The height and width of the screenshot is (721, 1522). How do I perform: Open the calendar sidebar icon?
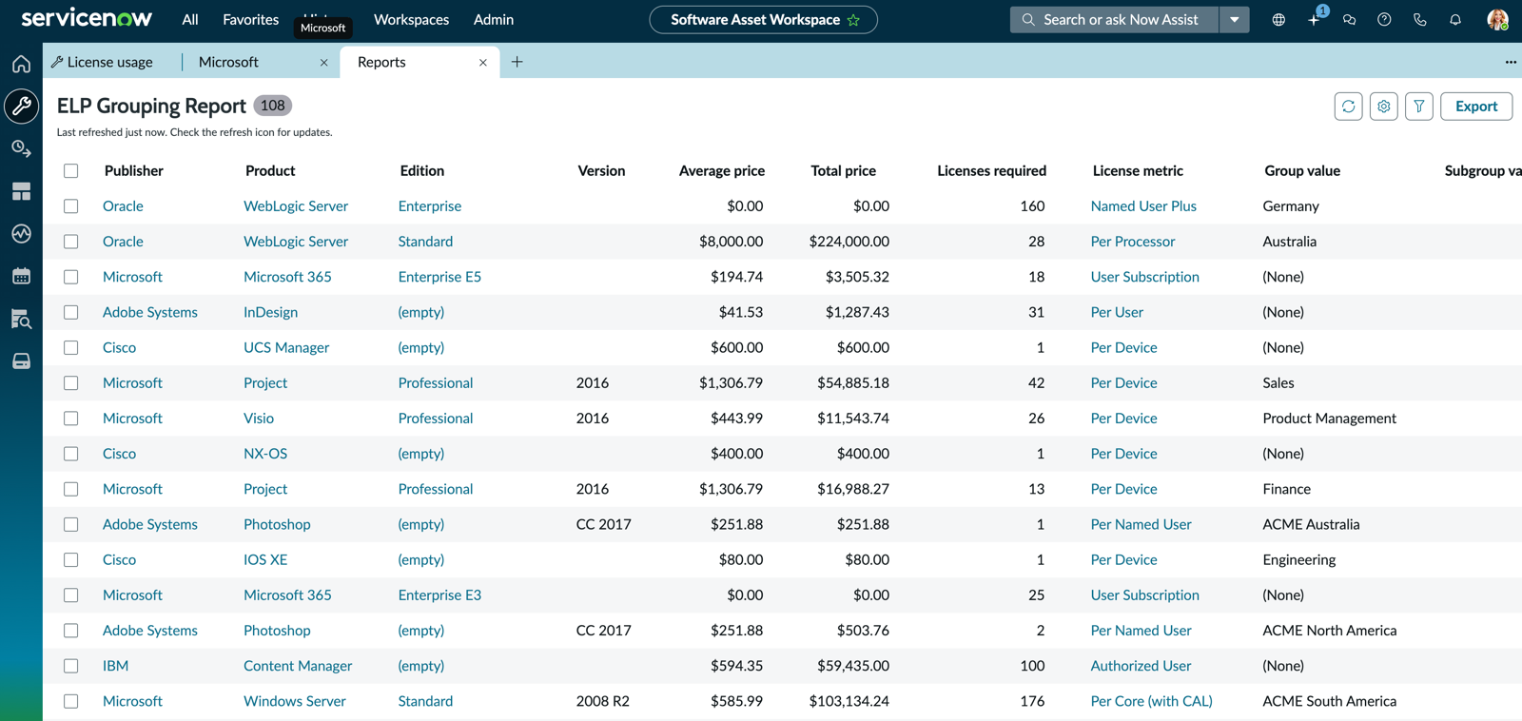[21, 276]
